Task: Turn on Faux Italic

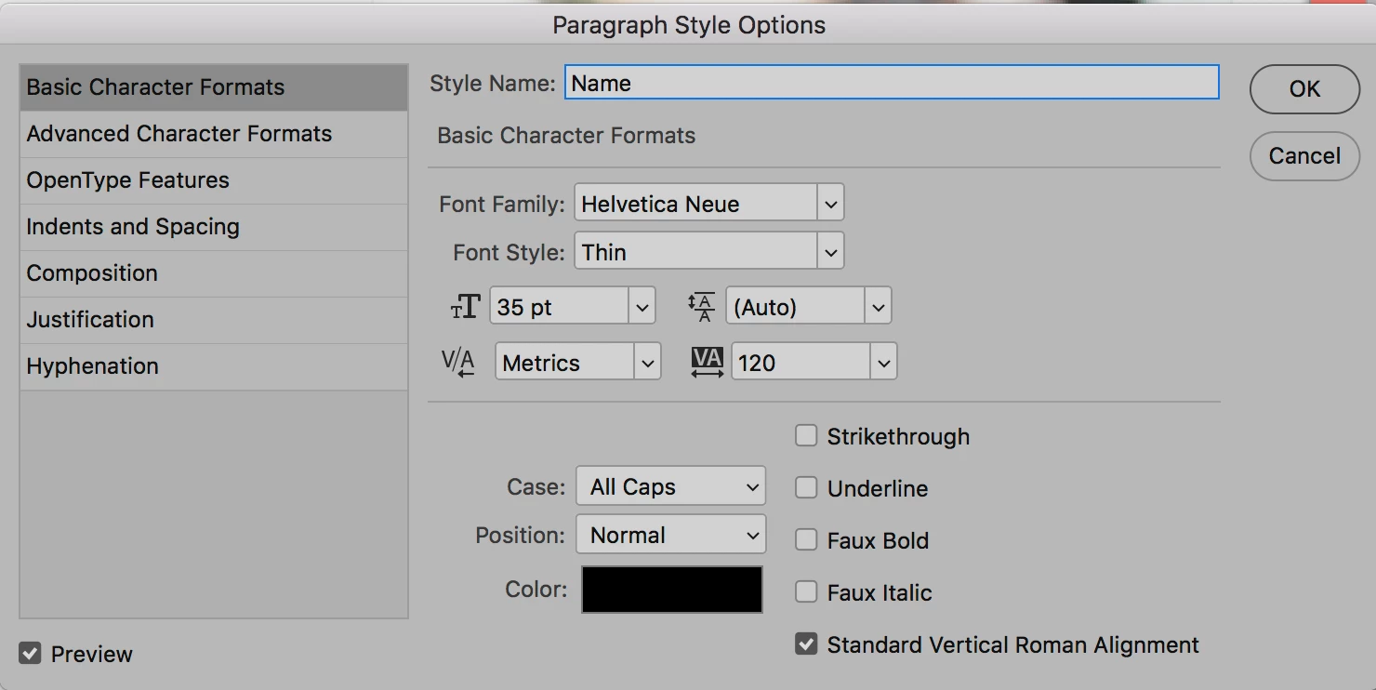Action: (806, 592)
